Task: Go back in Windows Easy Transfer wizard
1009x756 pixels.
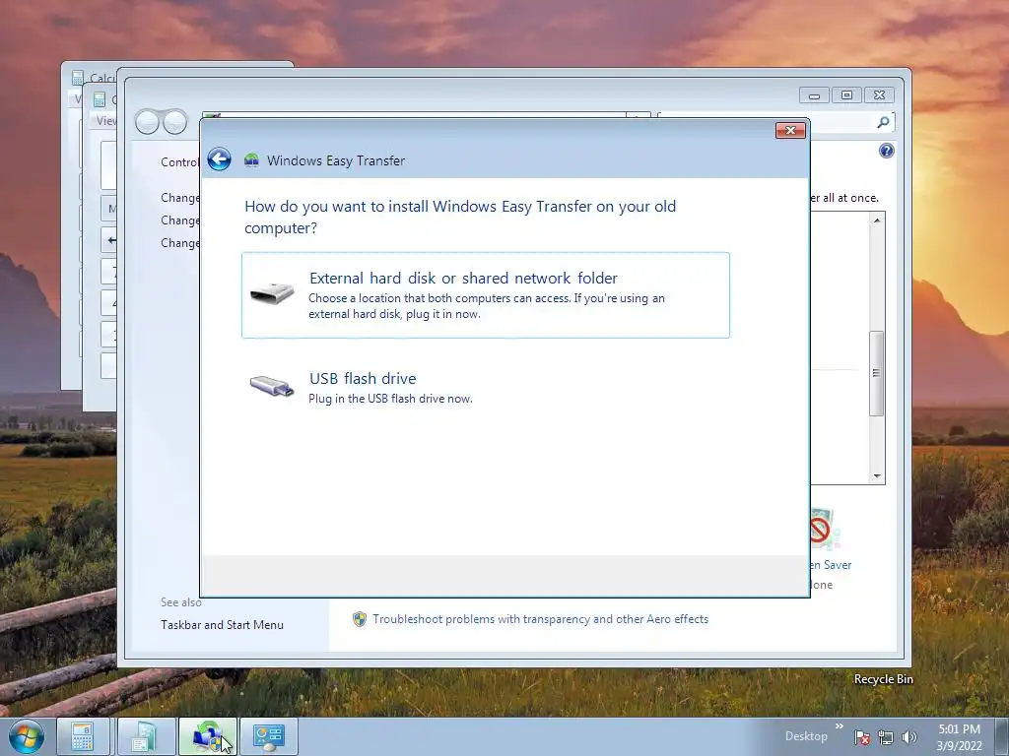Action: coord(220,159)
